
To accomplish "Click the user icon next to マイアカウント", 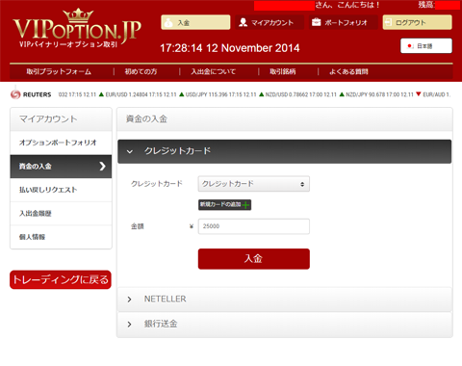I will point(244,22).
